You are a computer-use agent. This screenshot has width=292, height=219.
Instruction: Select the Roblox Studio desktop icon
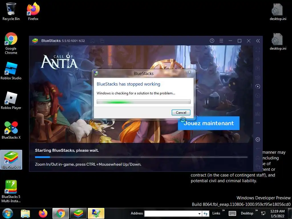pos(11,71)
